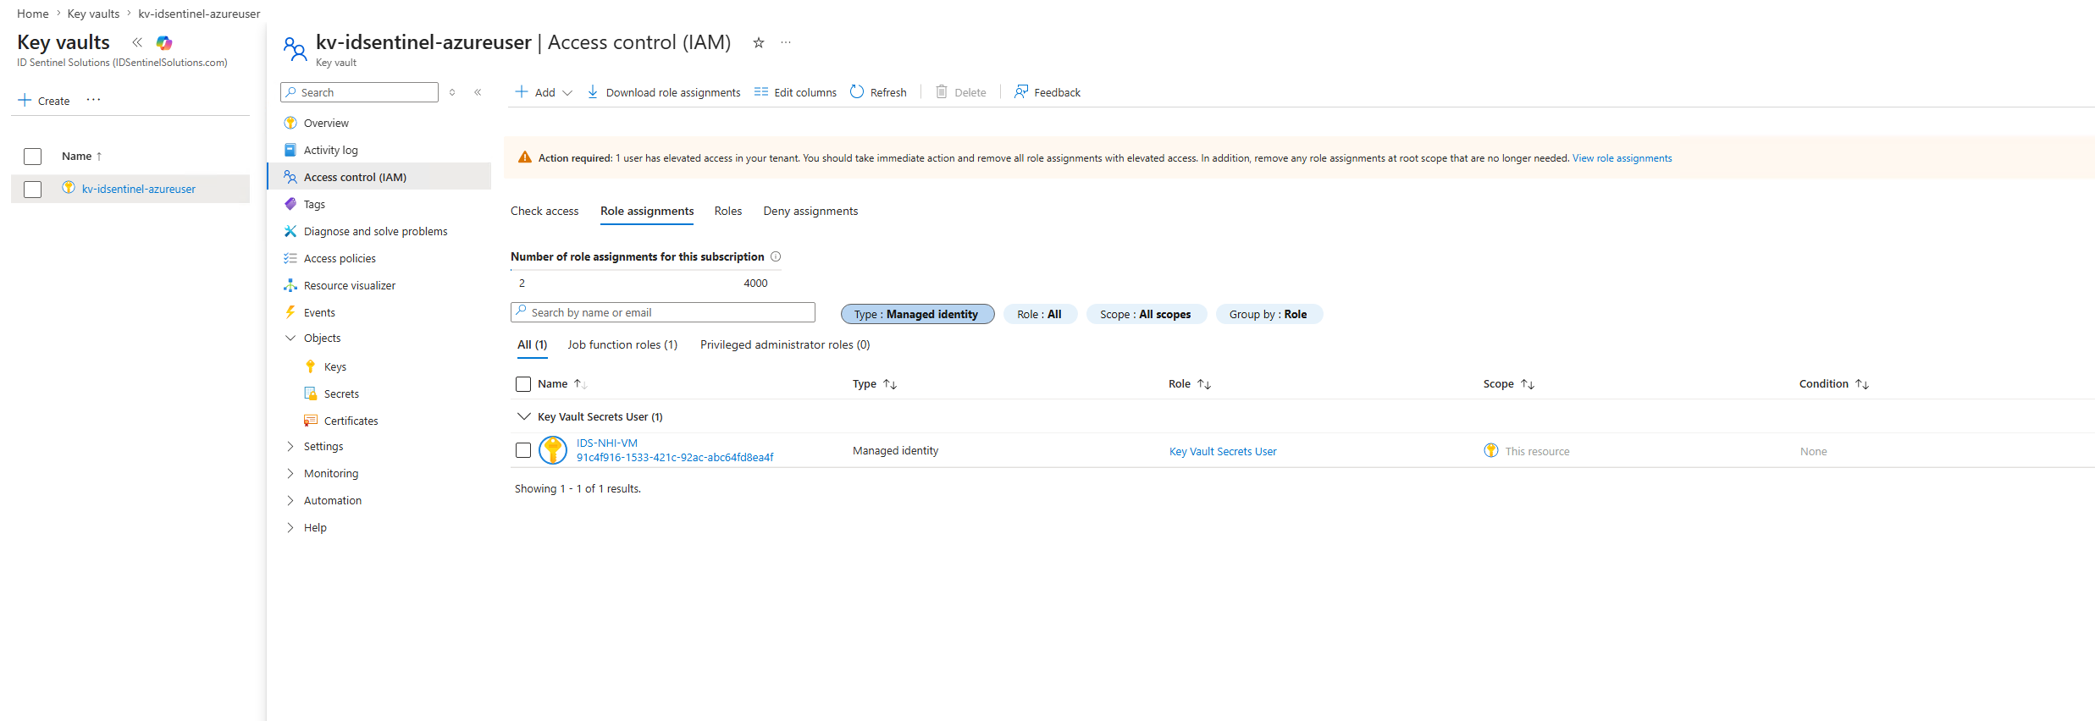
Task: Expand the Automation section
Action: 290,500
